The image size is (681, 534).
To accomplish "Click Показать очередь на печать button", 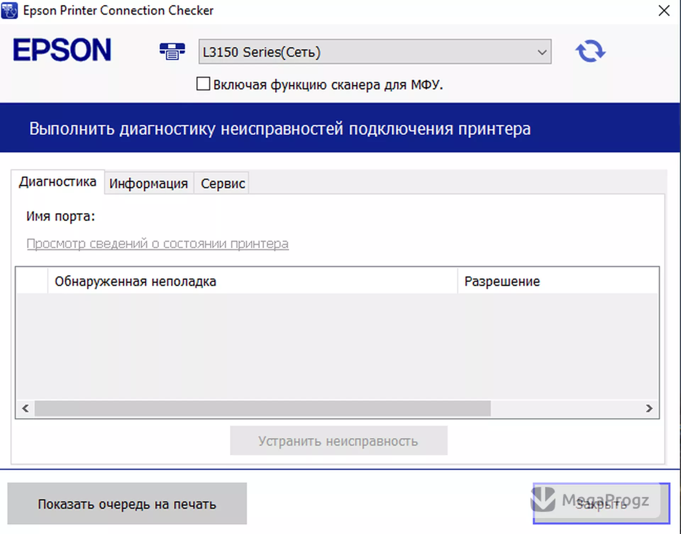I will [127, 503].
